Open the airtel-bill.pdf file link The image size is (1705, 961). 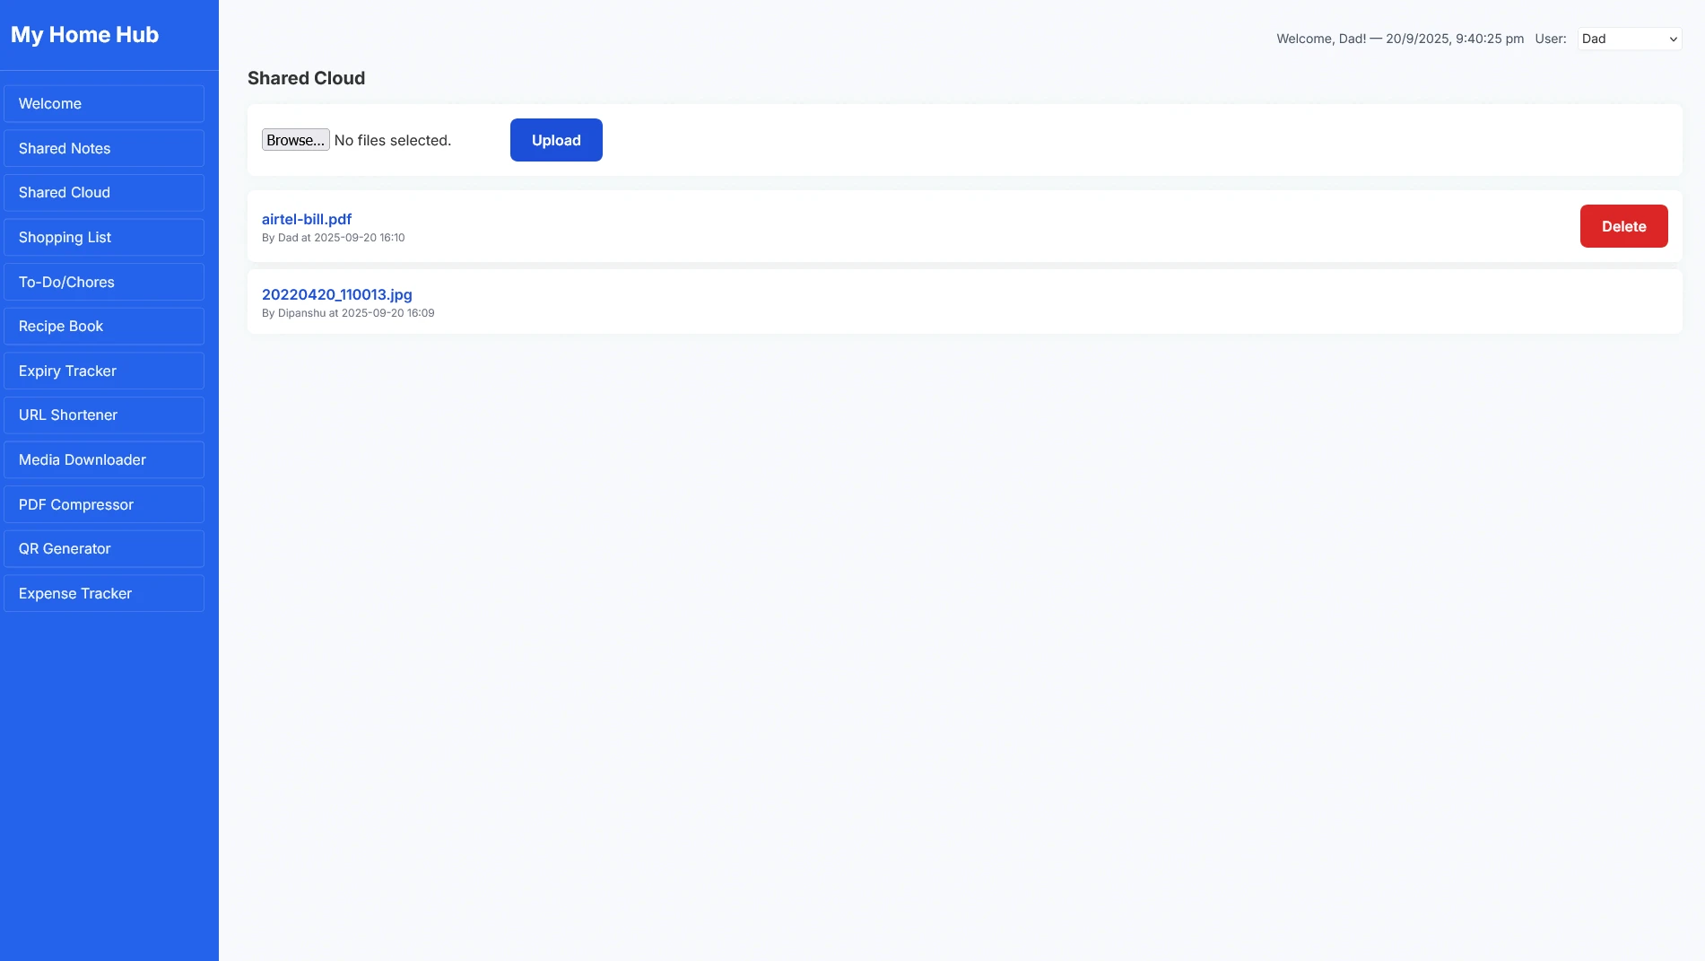pyautogui.click(x=307, y=219)
